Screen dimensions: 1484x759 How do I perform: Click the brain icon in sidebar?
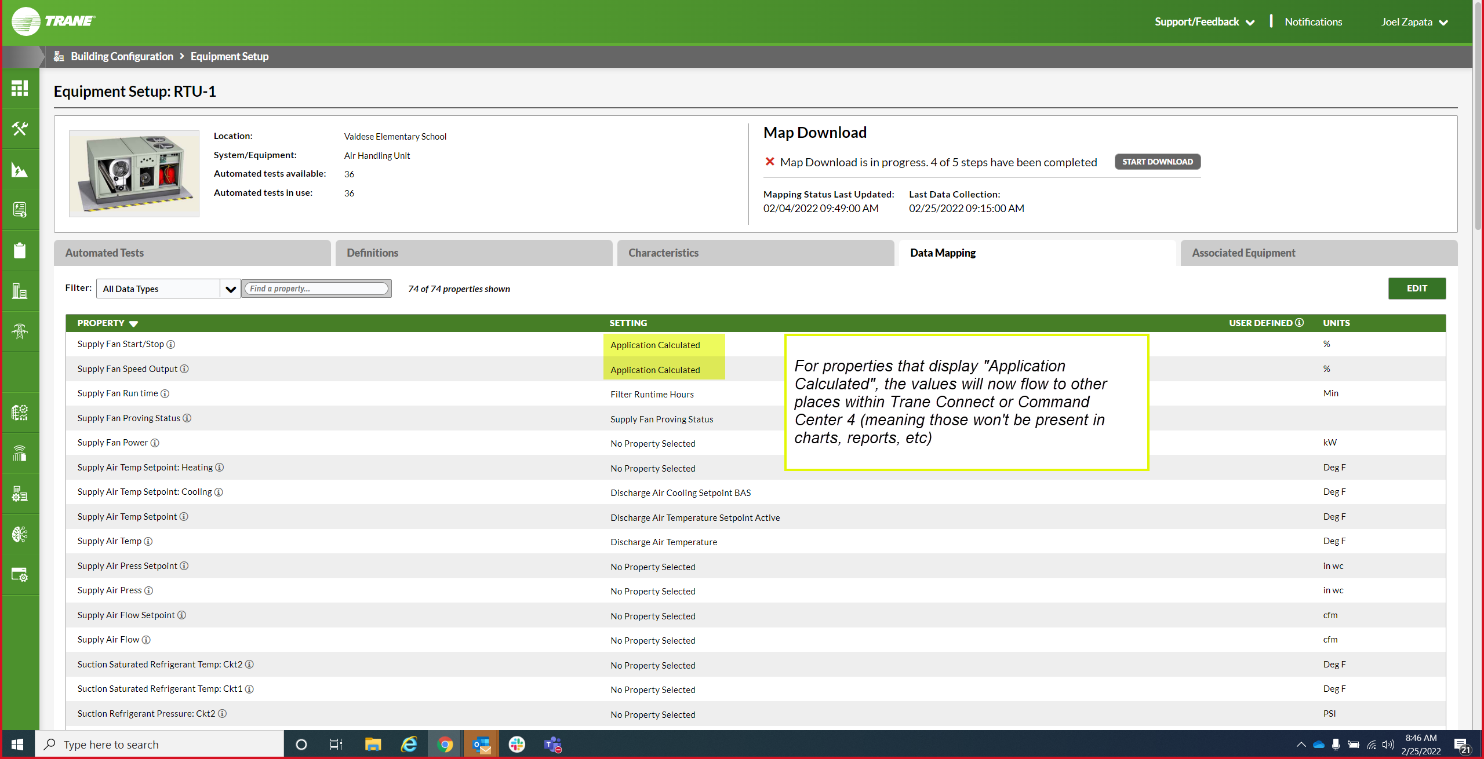(20, 534)
